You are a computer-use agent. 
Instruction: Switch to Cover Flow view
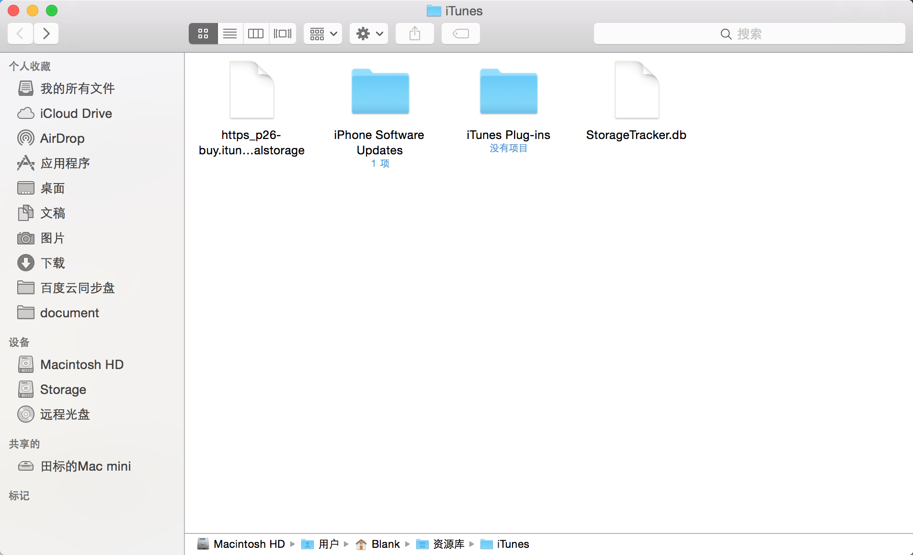pyautogui.click(x=283, y=34)
